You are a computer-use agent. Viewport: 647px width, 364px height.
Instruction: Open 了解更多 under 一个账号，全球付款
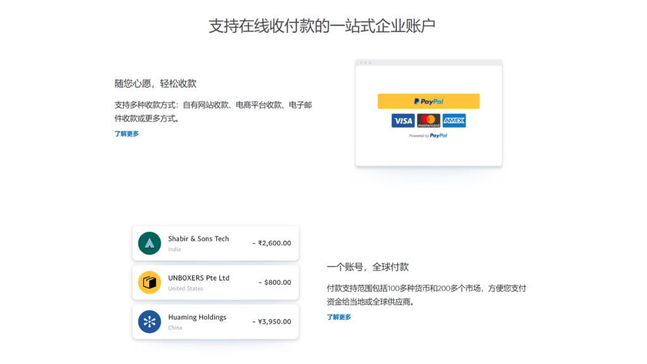tap(339, 317)
